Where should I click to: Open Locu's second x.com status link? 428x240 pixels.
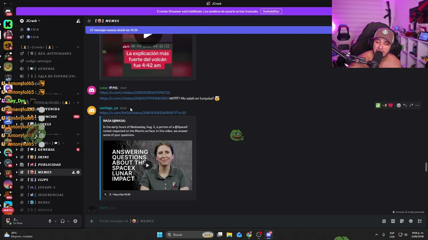[x=134, y=98]
